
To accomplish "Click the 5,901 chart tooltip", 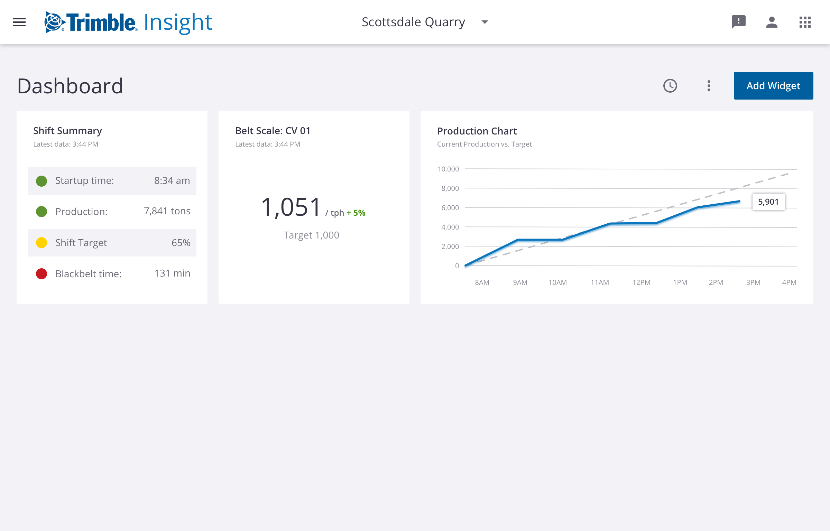I will (768, 202).
